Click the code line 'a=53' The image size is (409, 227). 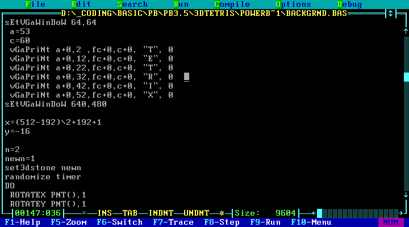[20, 32]
